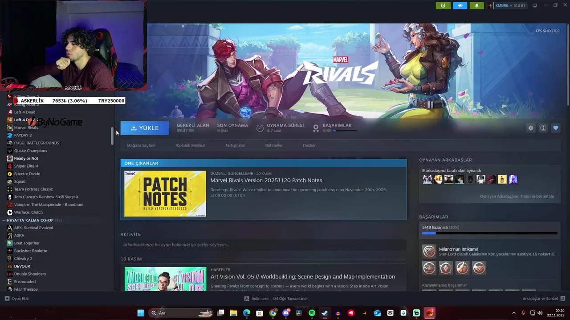Select the yellow friend avatar
The image size is (570, 320).
[502, 180]
